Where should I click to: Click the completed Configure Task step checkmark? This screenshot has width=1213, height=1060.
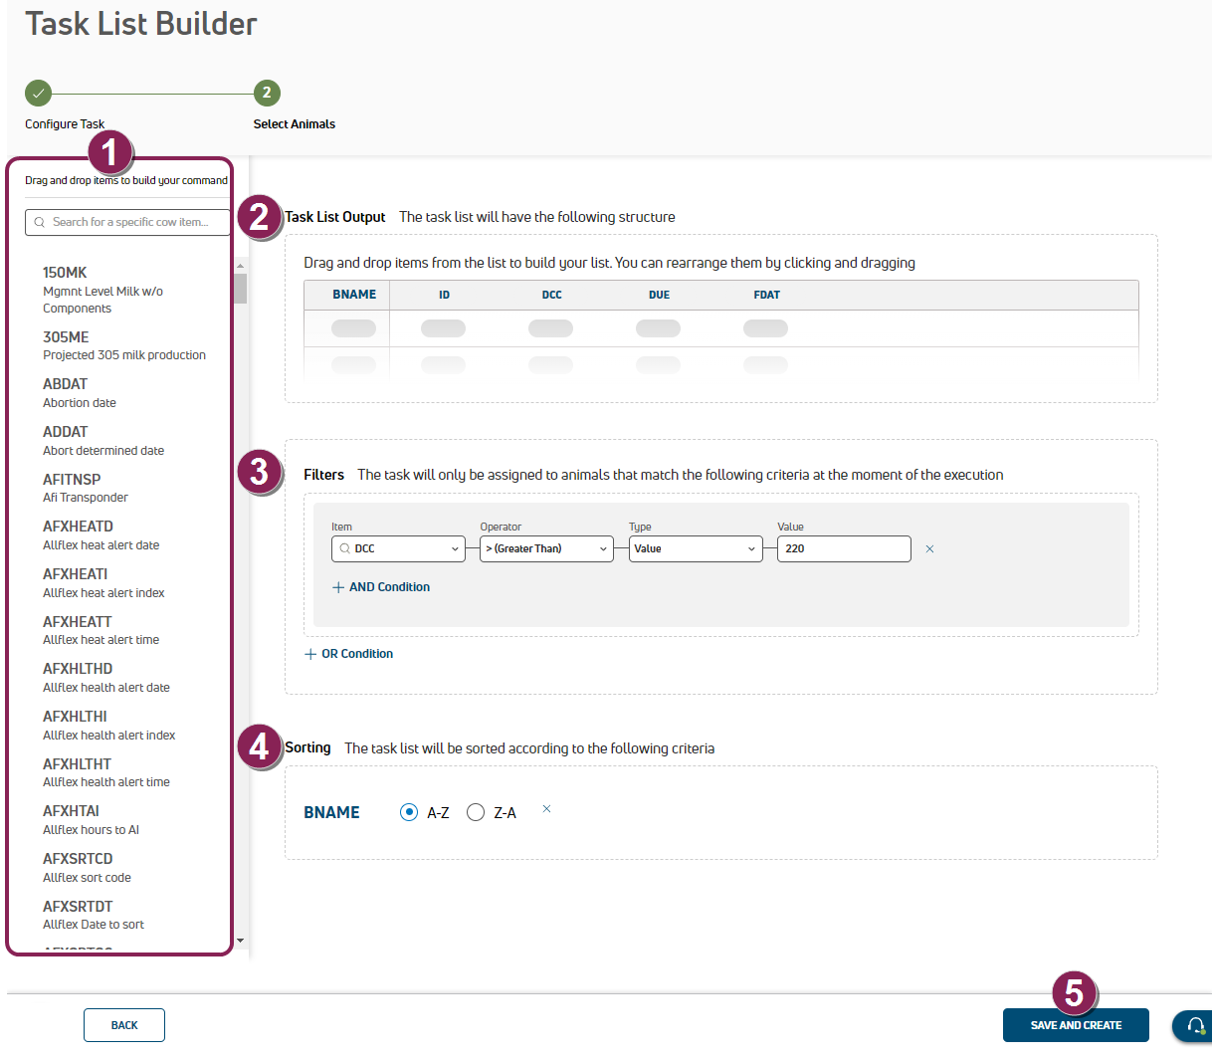point(38,93)
